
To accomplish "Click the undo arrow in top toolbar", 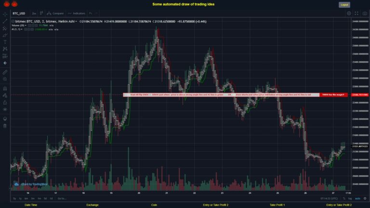I will pyautogui.click(x=91, y=13).
